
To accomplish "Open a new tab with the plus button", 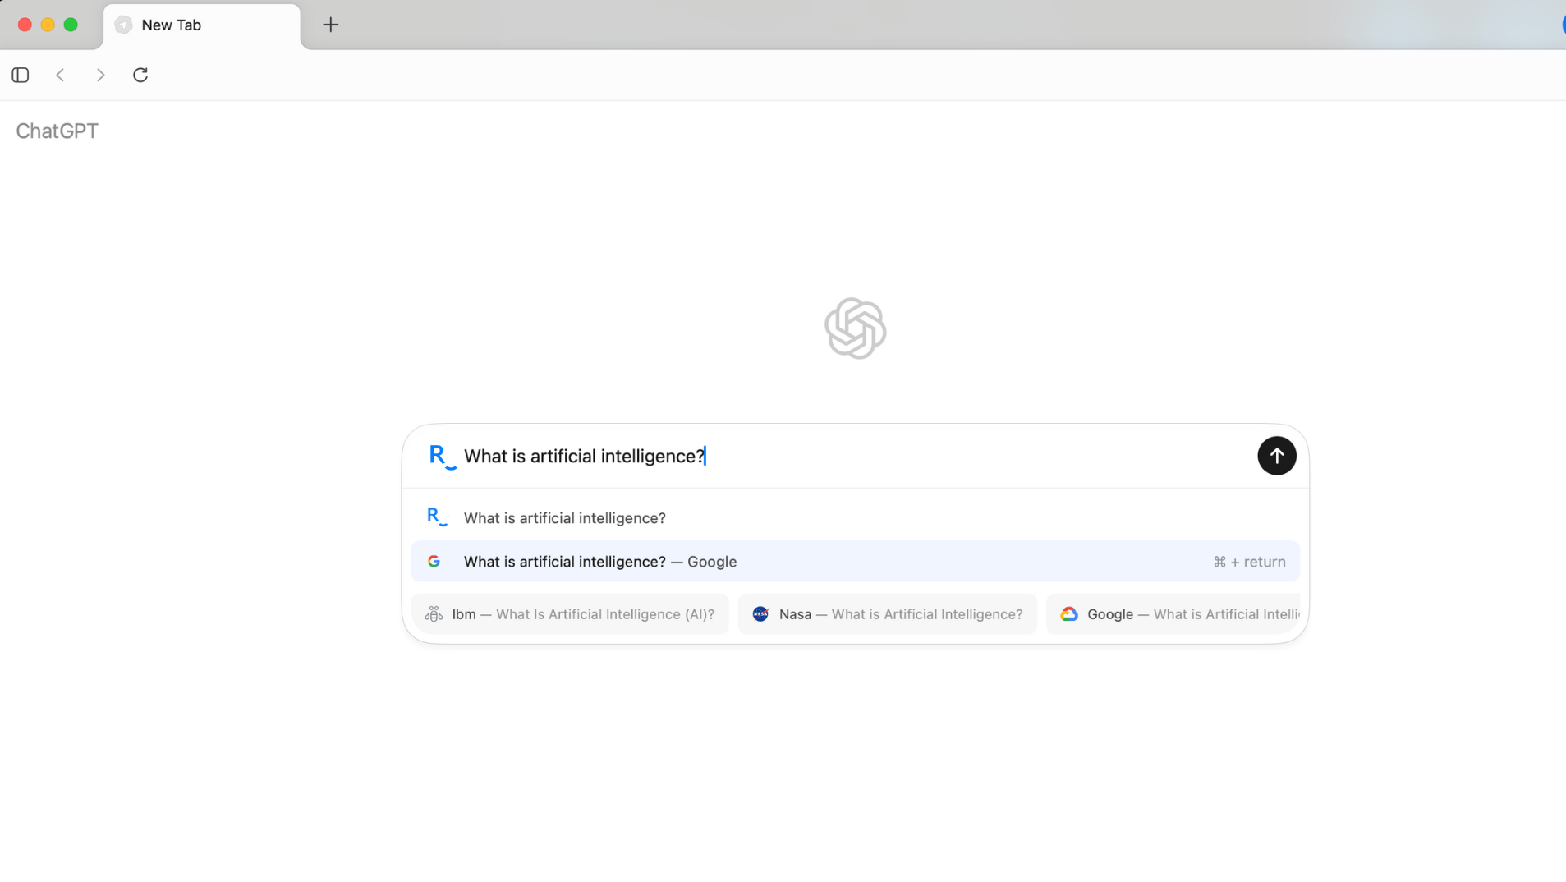I will pos(330,25).
